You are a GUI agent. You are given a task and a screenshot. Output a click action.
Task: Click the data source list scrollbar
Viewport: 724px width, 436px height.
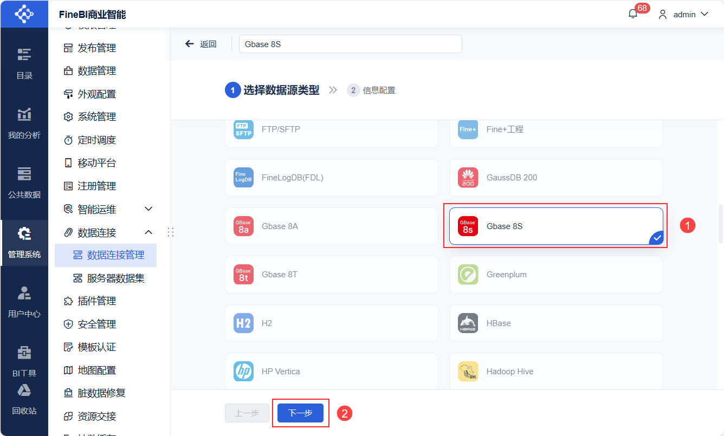click(720, 224)
